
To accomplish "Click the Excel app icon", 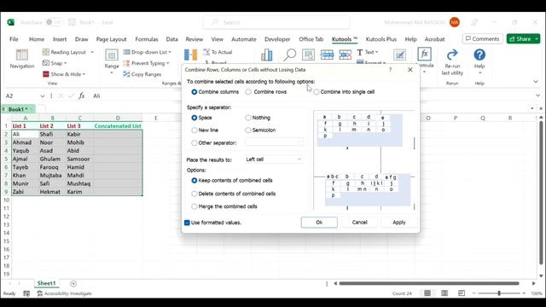I will (x=11, y=22).
